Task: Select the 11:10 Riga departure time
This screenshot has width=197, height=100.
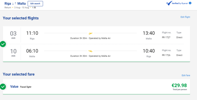Action: [32, 33]
